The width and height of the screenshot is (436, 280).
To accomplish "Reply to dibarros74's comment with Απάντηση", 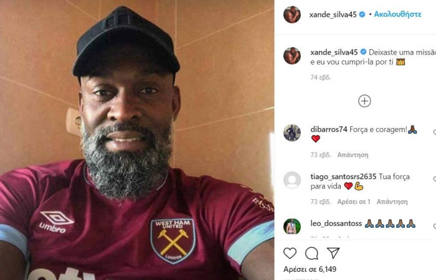I will (x=353, y=155).
